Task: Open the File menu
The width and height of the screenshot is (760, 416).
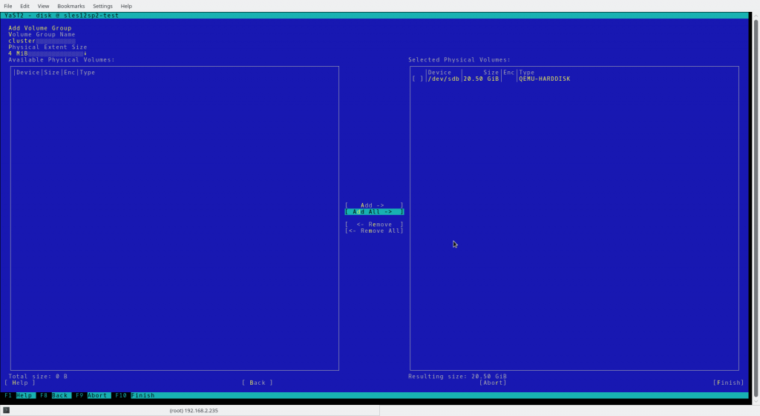Action: [x=8, y=6]
